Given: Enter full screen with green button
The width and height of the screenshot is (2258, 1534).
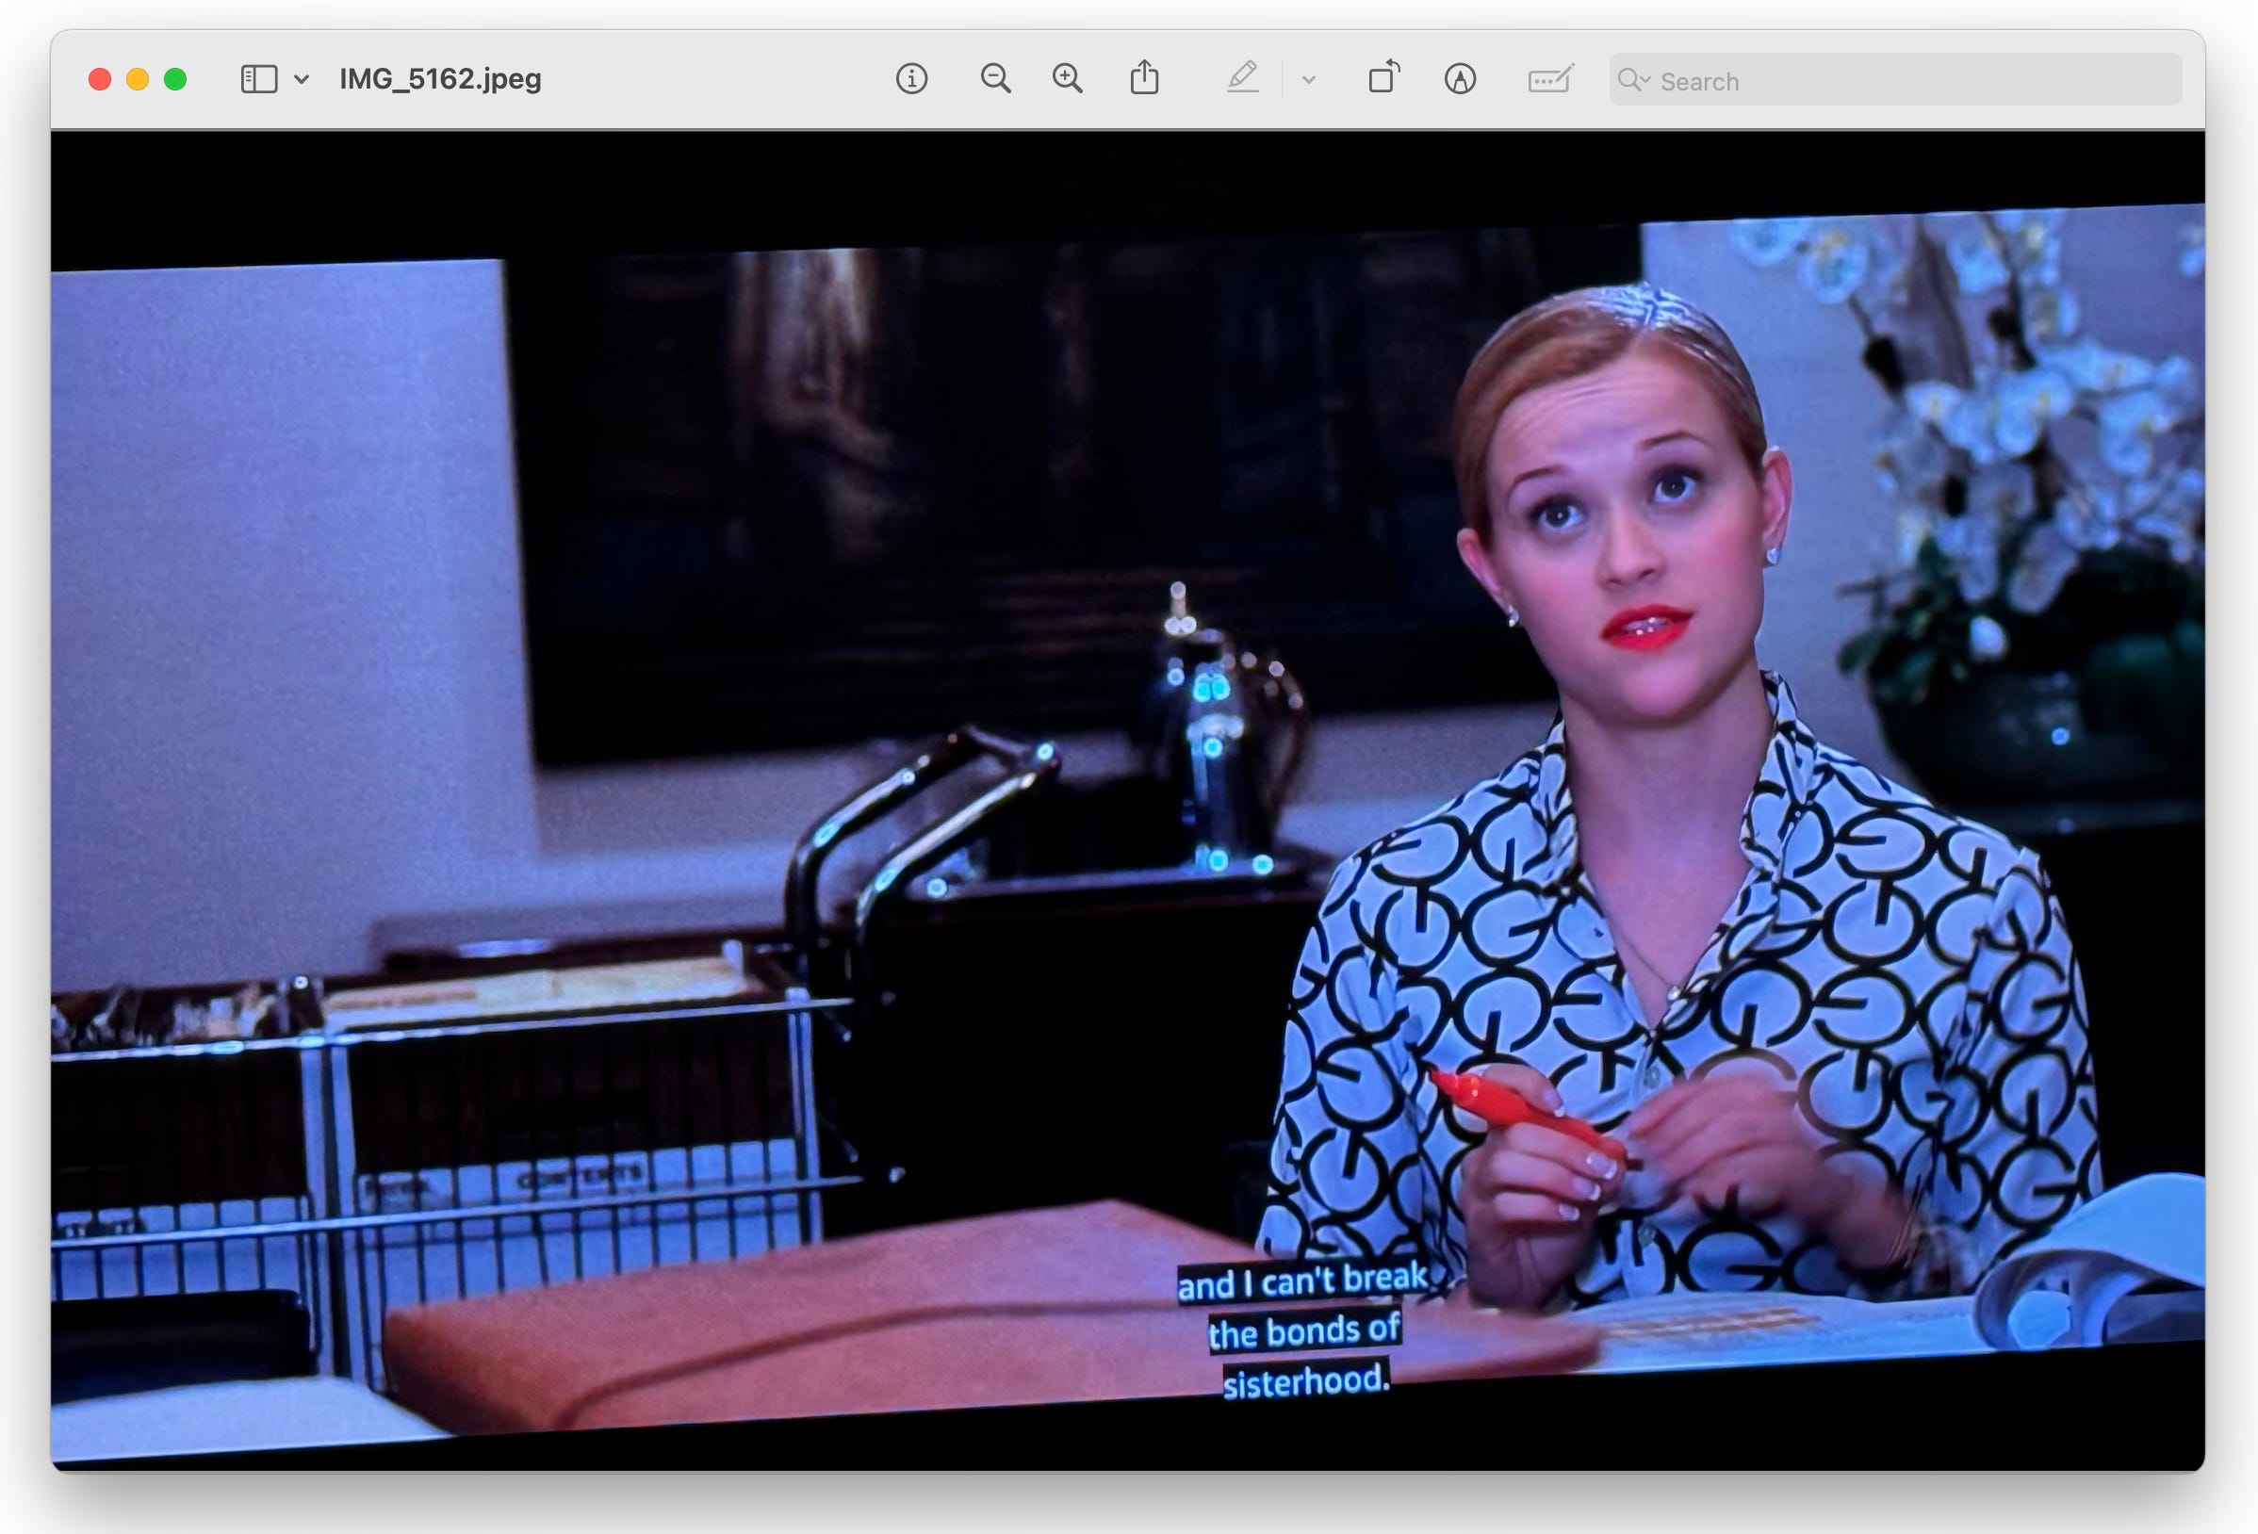Looking at the screenshot, I should pos(175,80).
